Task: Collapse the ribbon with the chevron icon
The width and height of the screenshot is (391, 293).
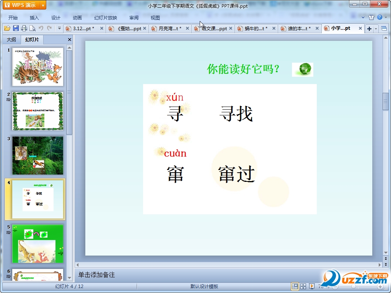Action: [363, 17]
